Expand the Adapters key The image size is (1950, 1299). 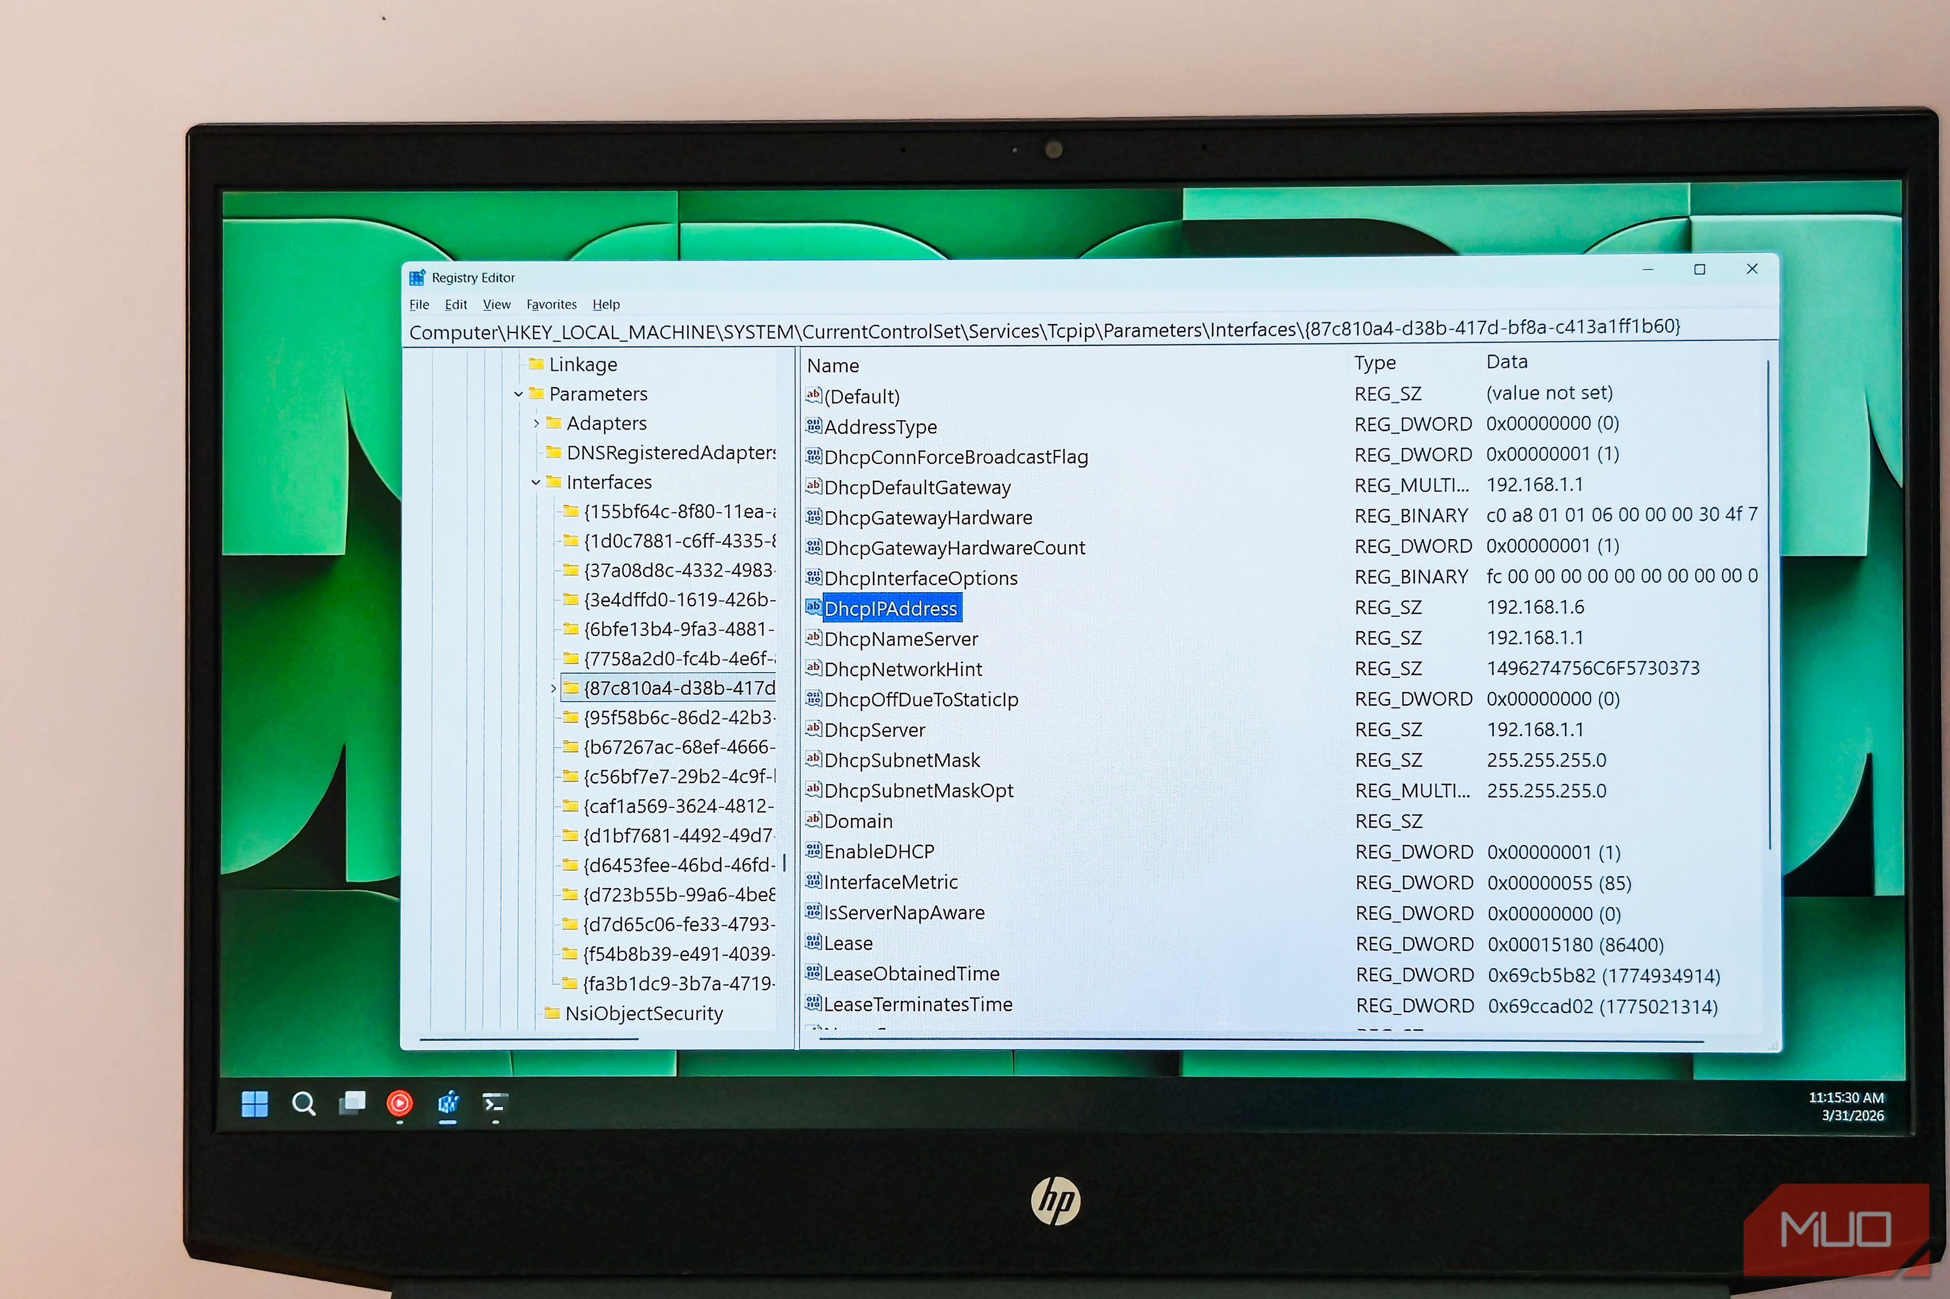click(x=537, y=422)
